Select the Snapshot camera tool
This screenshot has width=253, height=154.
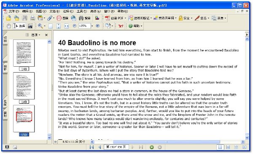tap(30, 26)
